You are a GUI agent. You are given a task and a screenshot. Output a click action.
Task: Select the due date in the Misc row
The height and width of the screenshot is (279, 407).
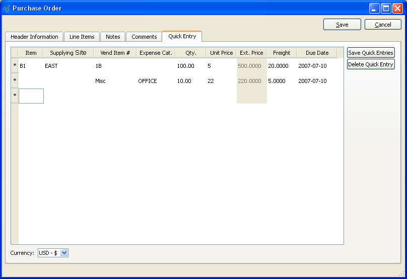[x=317, y=81]
